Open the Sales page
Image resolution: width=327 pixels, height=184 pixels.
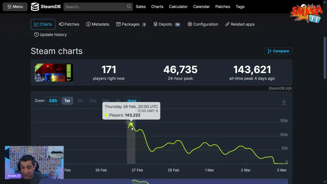coord(141,7)
